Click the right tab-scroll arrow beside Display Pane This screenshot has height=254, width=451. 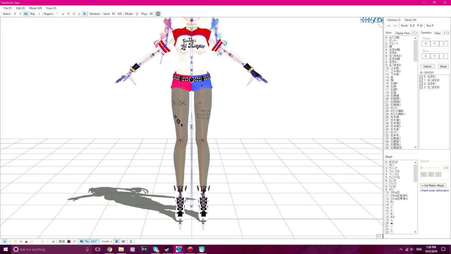tap(416, 33)
